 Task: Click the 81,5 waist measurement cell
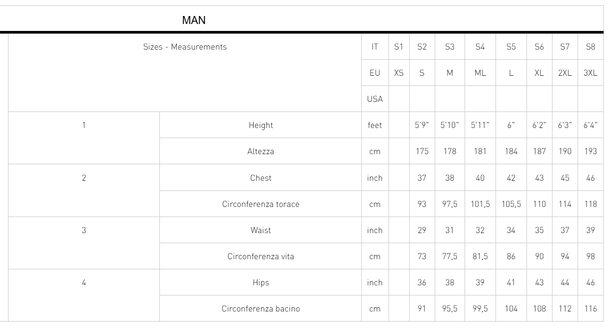480,256
